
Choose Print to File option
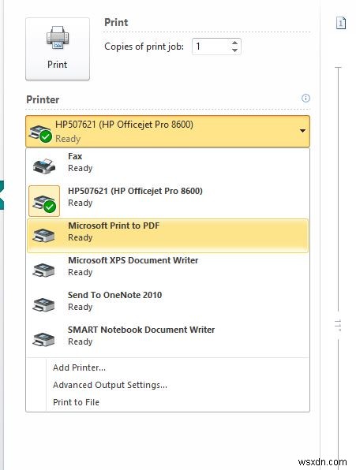tap(76, 402)
